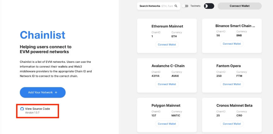
Task: Toggle the dark mode moon switch
Action: point(209,6)
